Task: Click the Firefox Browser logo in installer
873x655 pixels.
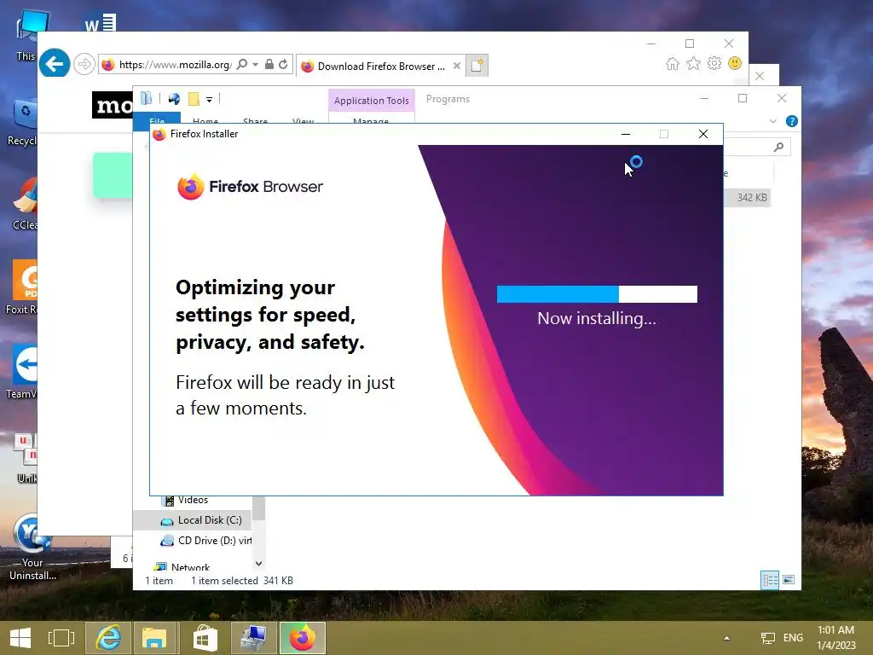Action: (250, 187)
